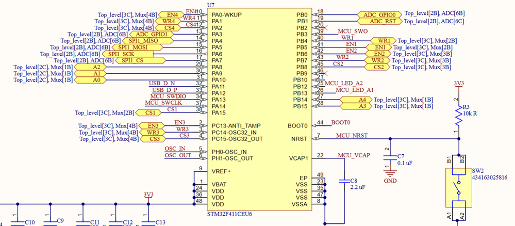Select the MCU_SWDIO net label

(168, 96)
